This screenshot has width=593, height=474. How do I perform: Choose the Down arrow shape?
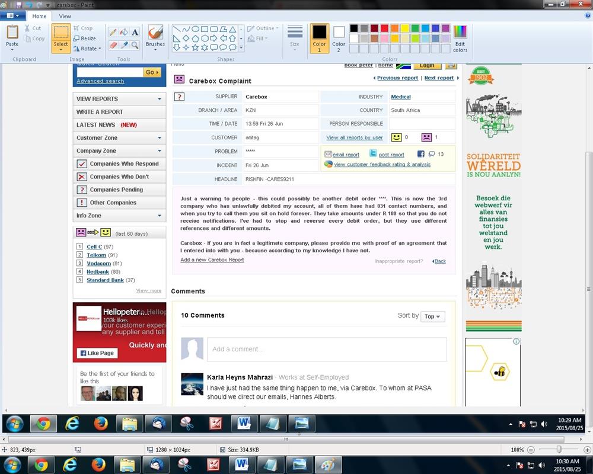tap(177, 47)
